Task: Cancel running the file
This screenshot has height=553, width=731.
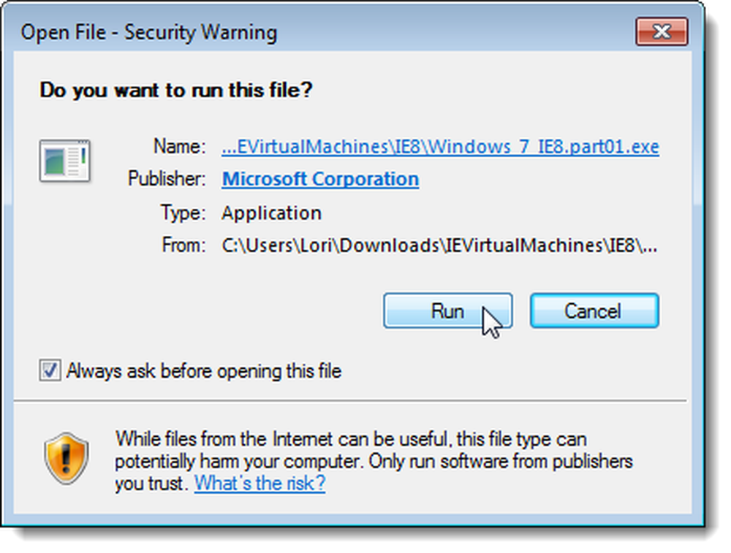Action: click(594, 310)
